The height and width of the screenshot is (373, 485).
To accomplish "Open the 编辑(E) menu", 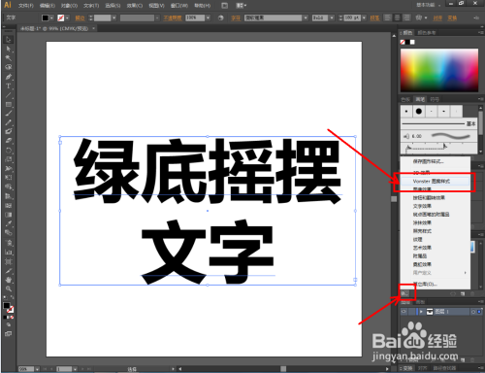I will pyautogui.click(x=48, y=6).
